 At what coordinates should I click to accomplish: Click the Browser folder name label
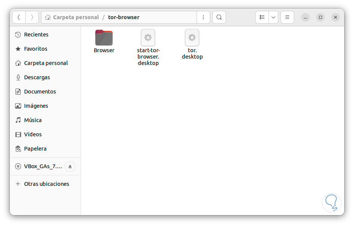(104, 50)
